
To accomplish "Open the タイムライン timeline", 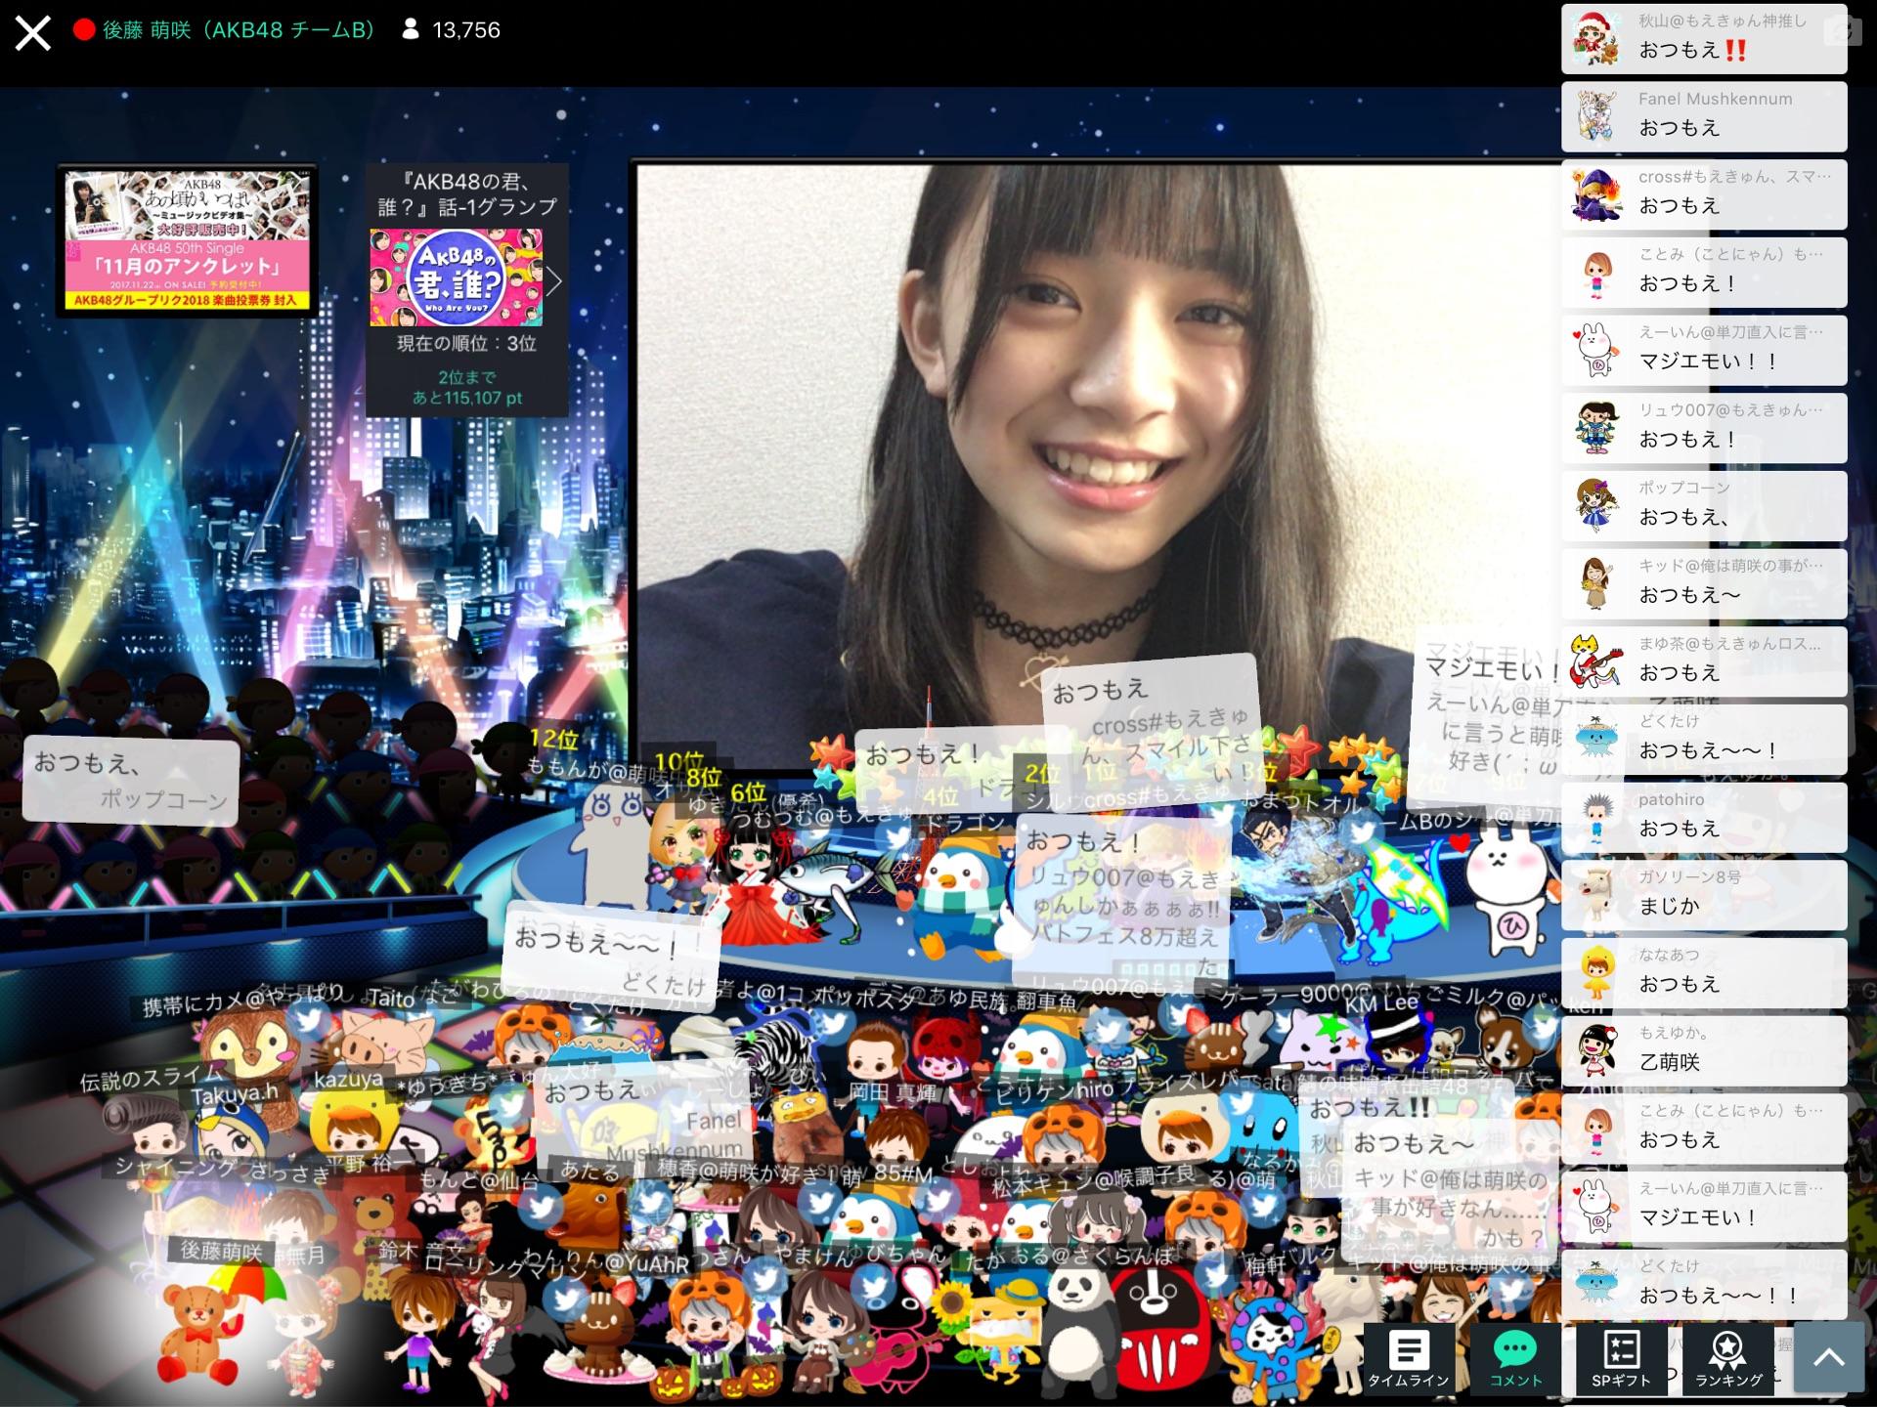I will [1408, 1358].
